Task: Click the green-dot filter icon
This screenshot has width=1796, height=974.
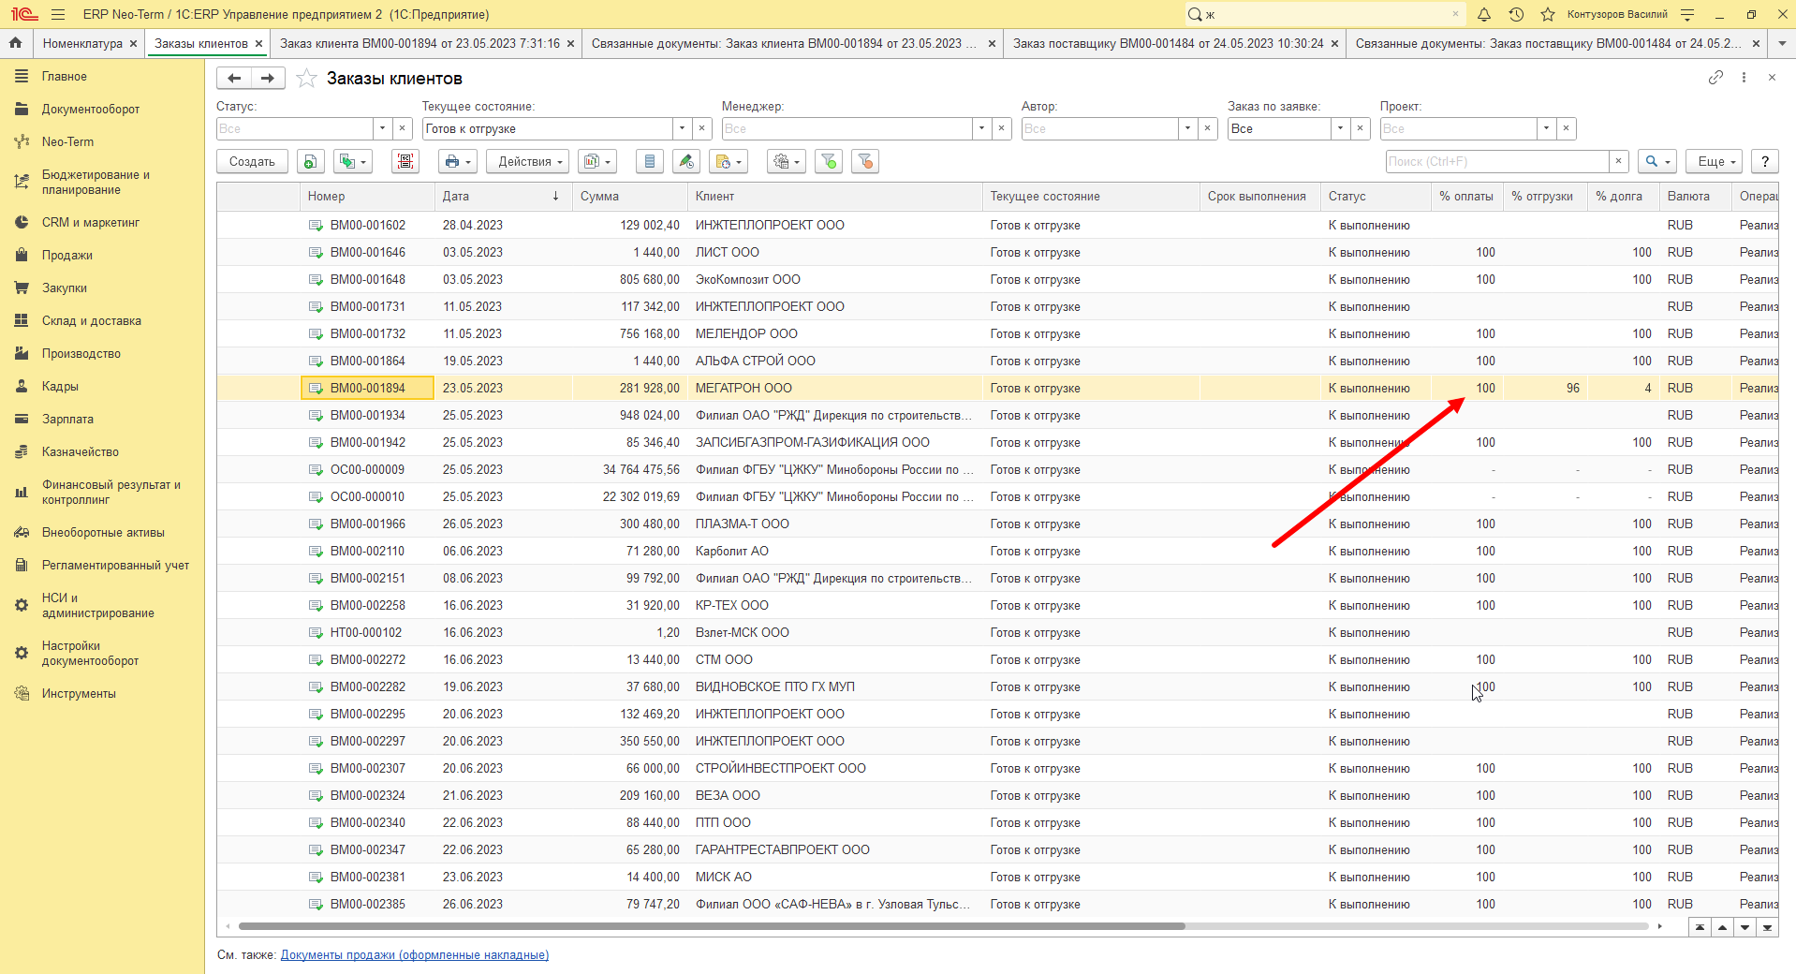Action: (x=829, y=161)
